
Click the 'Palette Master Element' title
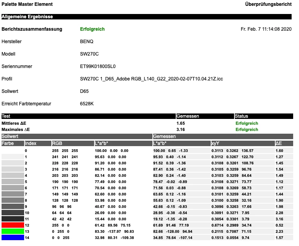coord(27,4)
